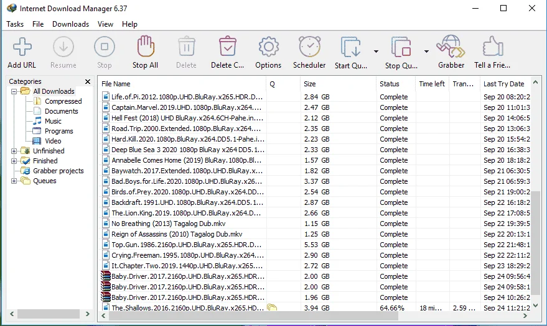The width and height of the screenshot is (547, 326).
Task: Click the file icon of Life.of.Pi row
Action: (106, 97)
